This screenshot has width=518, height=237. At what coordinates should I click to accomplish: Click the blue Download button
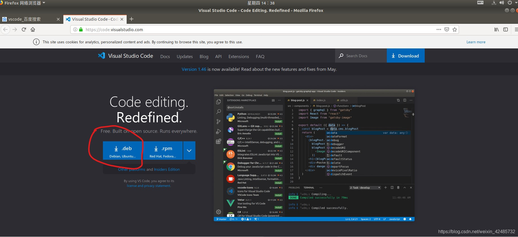click(406, 56)
